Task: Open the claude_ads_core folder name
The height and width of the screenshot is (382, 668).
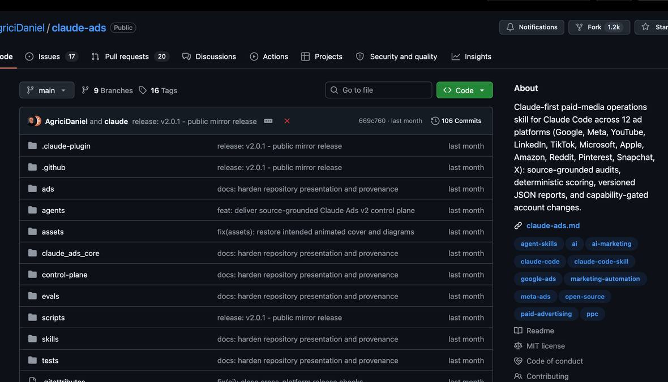Action: coord(70,253)
